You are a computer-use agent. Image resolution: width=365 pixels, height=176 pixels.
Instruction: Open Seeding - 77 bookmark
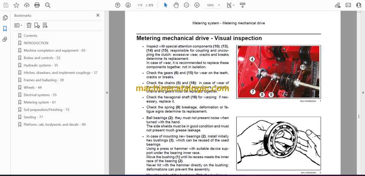click(33, 117)
